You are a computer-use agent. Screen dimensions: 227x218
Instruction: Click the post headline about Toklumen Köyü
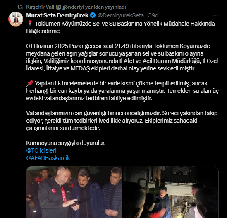pos(120,27)
